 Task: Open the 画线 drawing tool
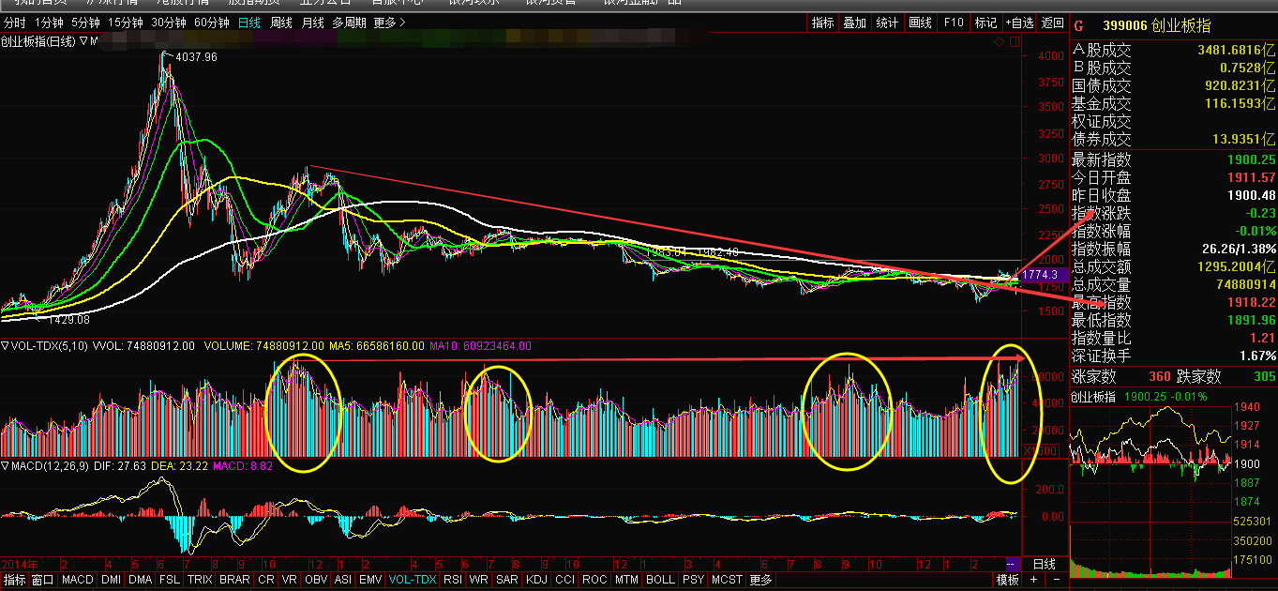tap(920, 23)
